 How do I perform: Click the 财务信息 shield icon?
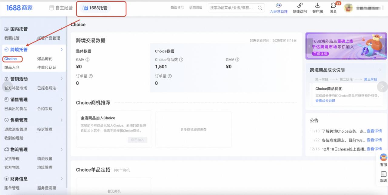coord(6,179)
